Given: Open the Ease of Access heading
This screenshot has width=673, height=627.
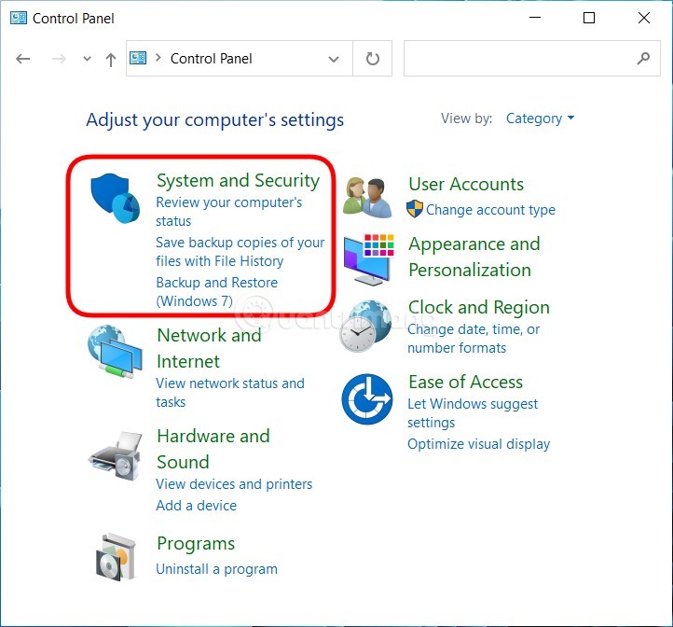Looking at the screenshot, I should (x=466, y=382).
